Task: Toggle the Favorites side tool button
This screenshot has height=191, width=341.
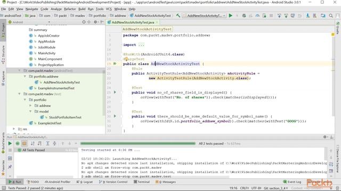Action: tap(3, 168)
